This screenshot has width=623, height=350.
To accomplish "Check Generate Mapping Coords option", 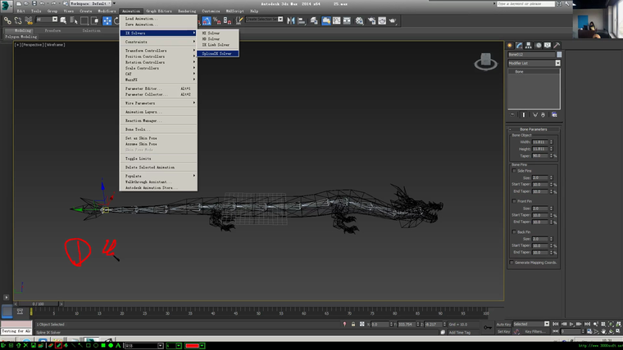I will 513,262.
